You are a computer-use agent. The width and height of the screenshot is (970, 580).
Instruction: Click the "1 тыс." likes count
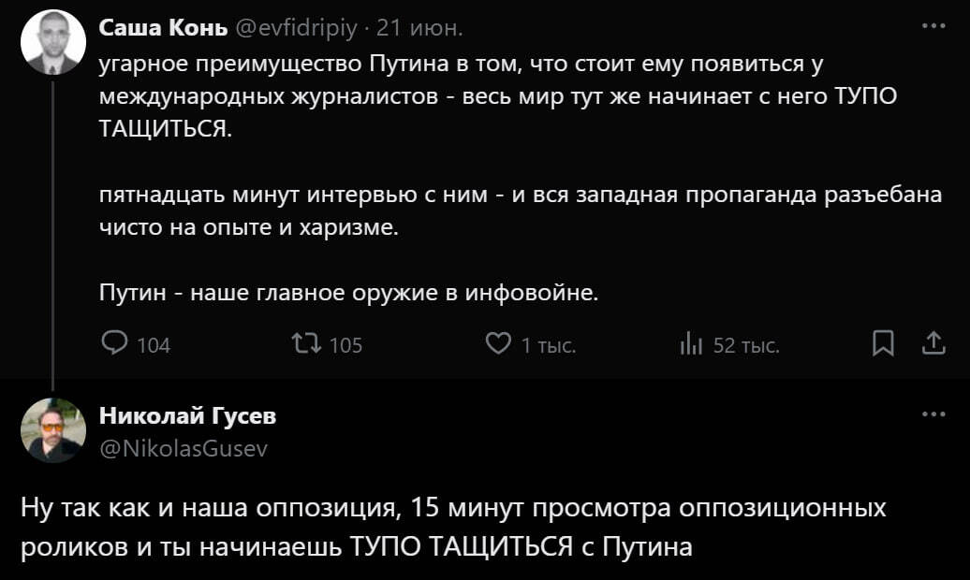coord(548,346)
